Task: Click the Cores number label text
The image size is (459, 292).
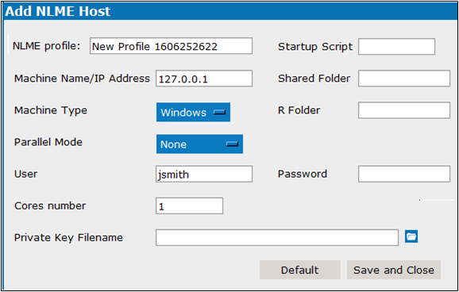Action: click(x=50, y=206)
